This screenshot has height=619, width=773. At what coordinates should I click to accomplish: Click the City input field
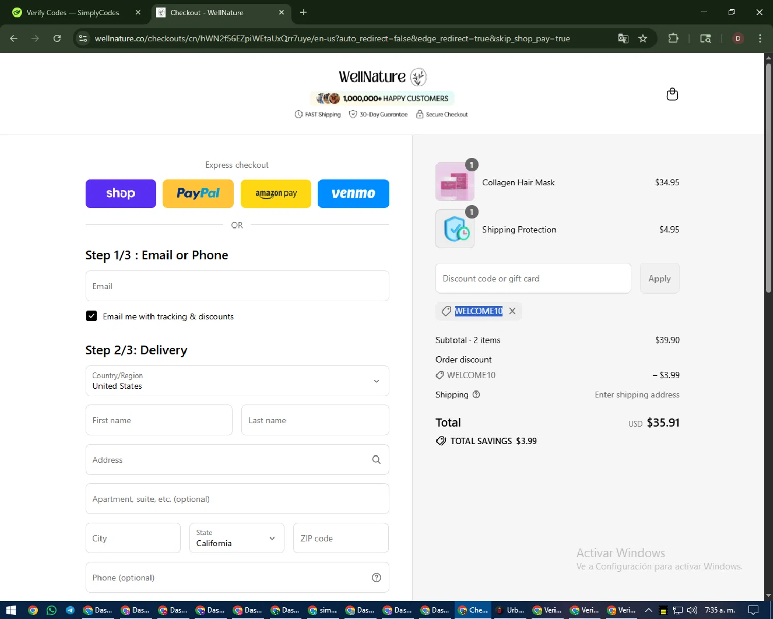point(133,538)
